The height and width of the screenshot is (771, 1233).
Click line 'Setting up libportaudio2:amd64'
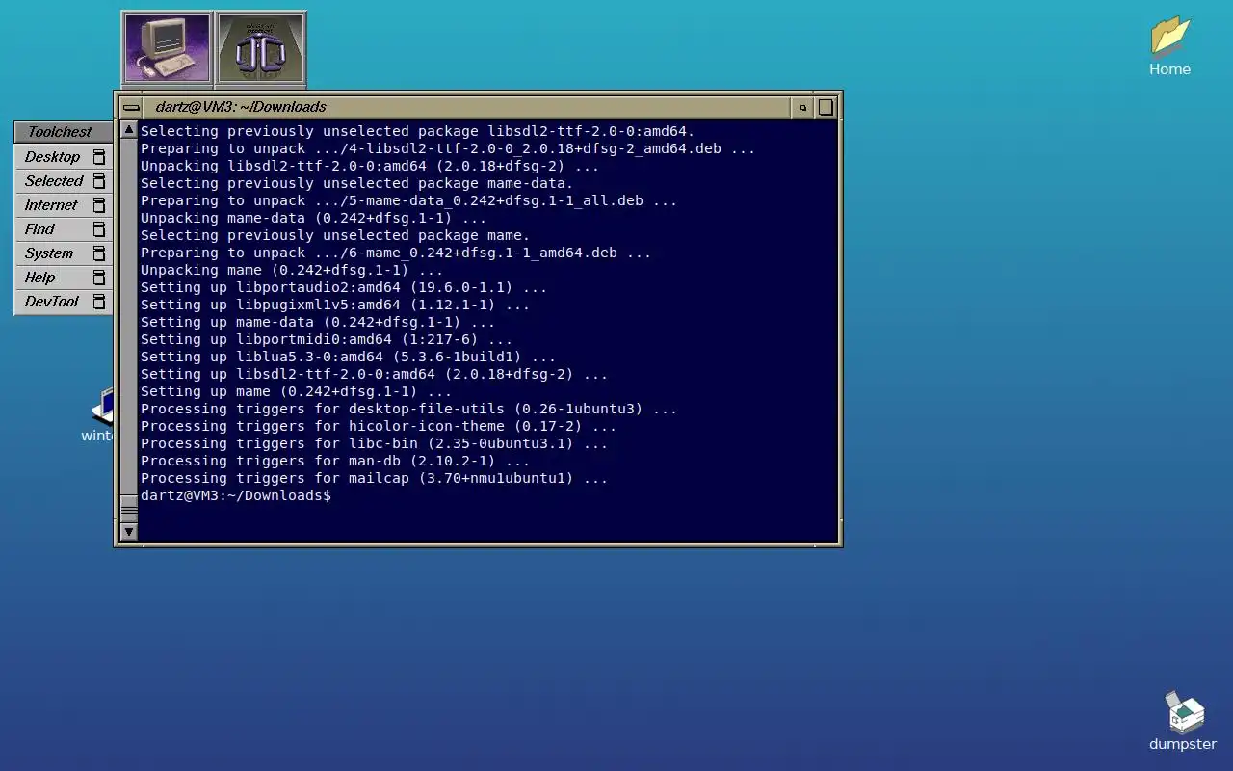point(344,287)
